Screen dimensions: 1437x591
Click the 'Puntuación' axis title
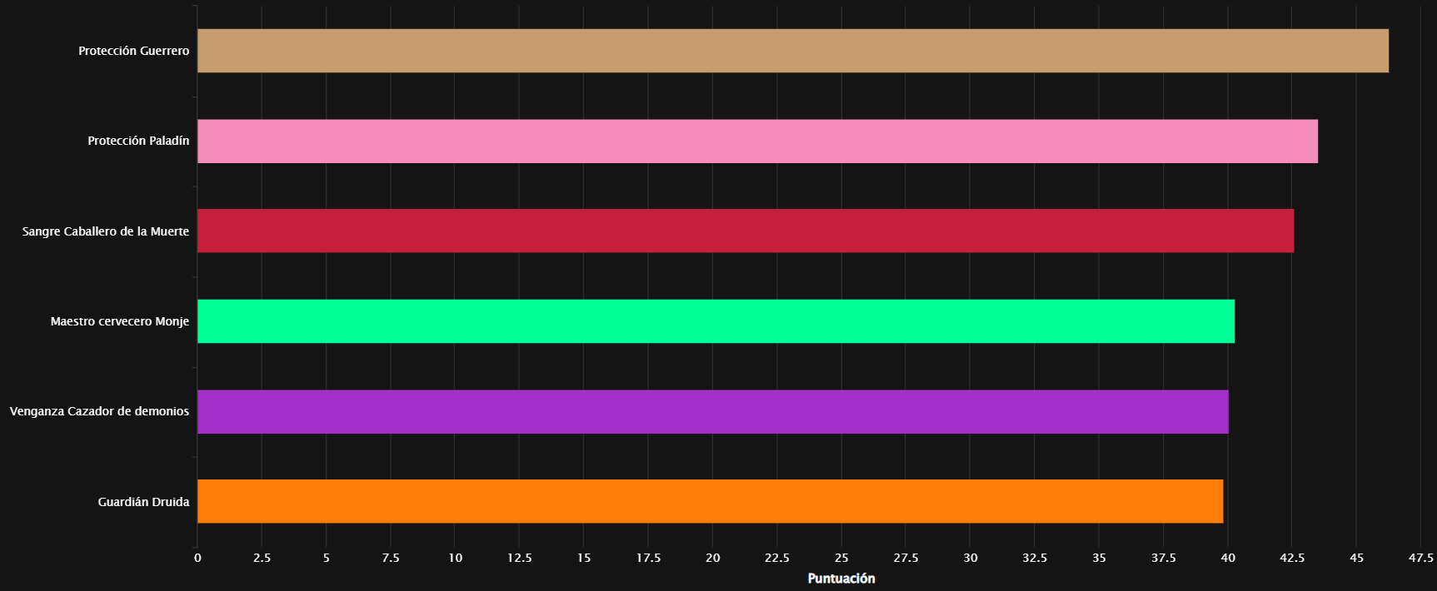pyautogui.click(x=841, y=579)
